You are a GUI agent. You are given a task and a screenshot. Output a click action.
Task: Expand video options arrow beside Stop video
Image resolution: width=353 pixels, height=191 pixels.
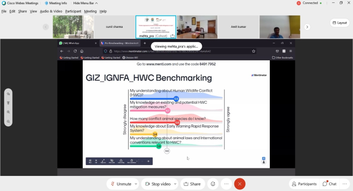point(175,184)
